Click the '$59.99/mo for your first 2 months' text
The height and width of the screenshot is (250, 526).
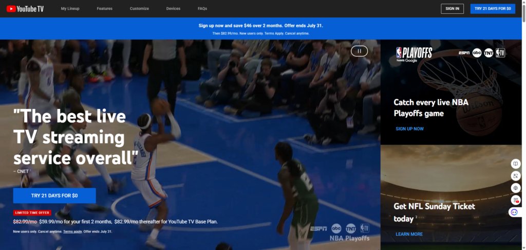click(x=75, y=222)
